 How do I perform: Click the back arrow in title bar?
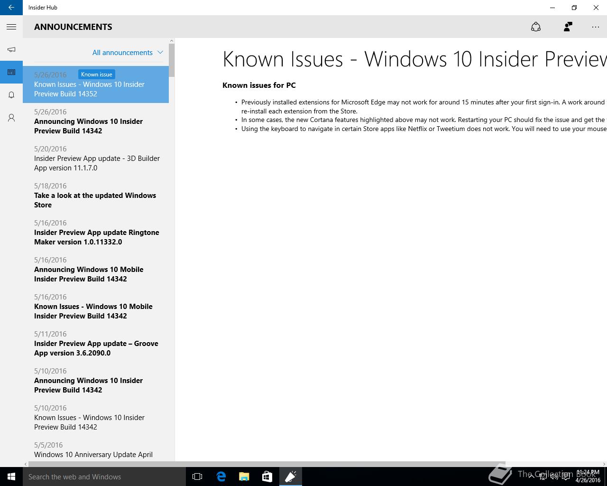tap(11, 8)
